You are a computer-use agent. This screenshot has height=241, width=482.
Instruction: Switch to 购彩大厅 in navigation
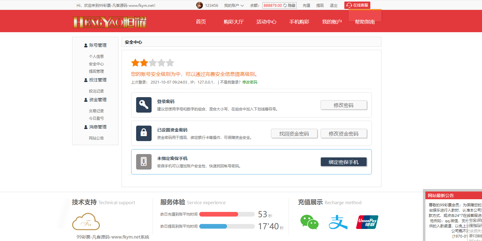[234, 22]
